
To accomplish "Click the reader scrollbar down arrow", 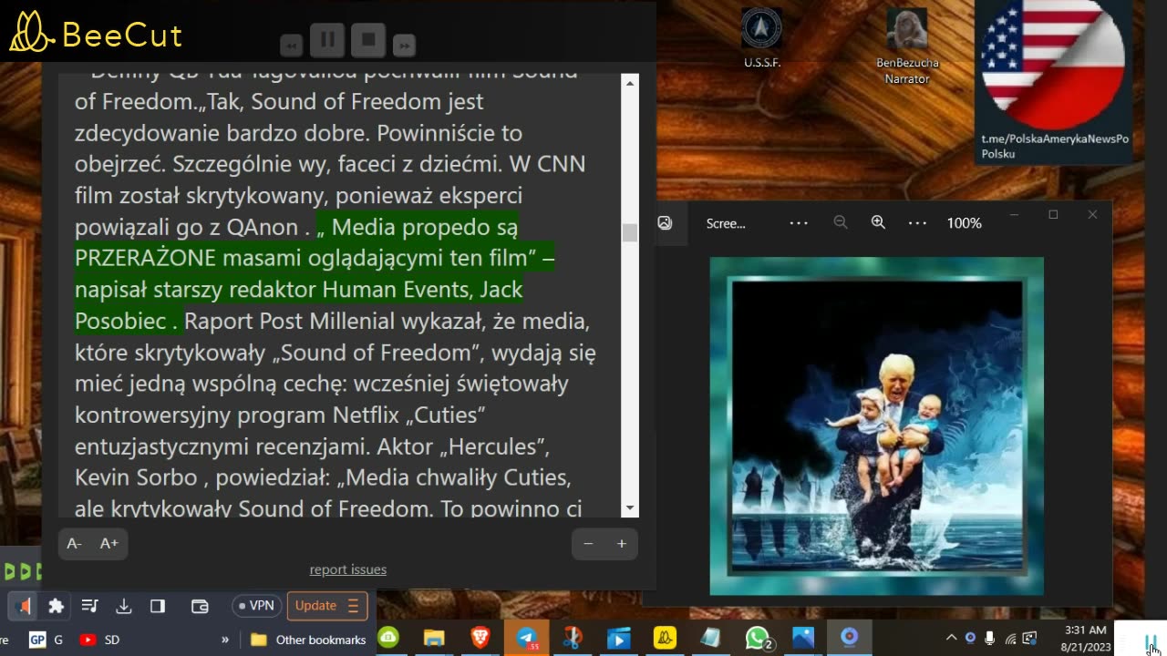I will pyautogui.click(x=629, y=508).
